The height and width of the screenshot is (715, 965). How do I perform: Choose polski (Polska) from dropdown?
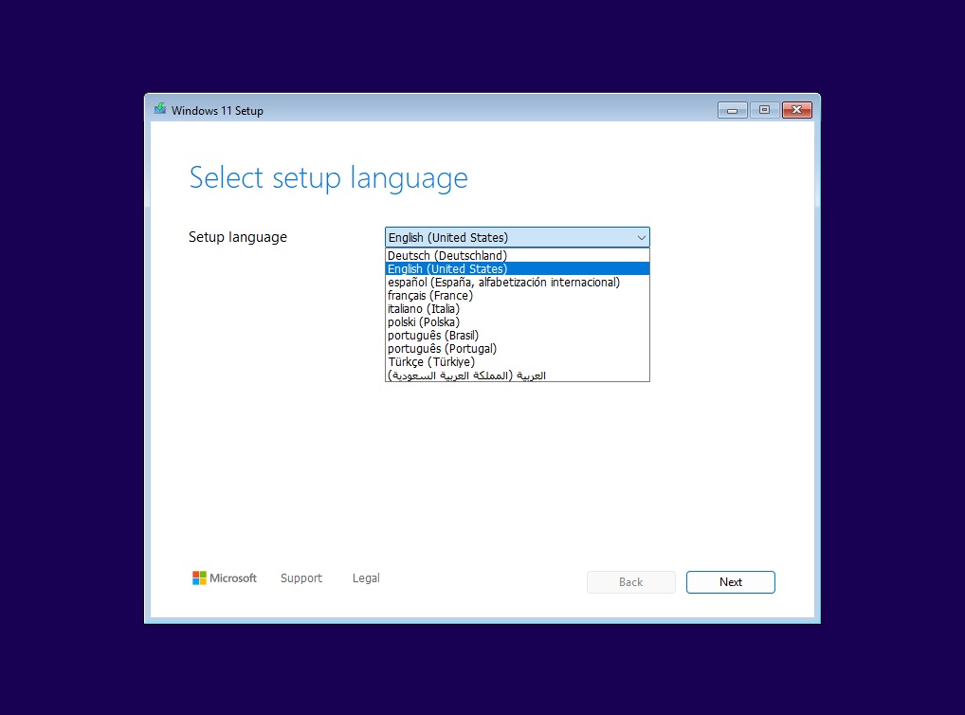click(x=517, y=322)
